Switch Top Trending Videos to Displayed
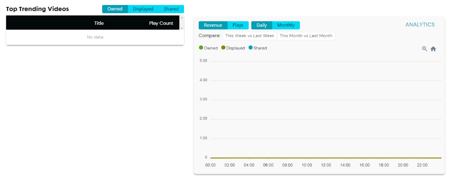Image resolution: width=451 pixels, height=188 pixels. pyautogui.click(x=143, y=9)
